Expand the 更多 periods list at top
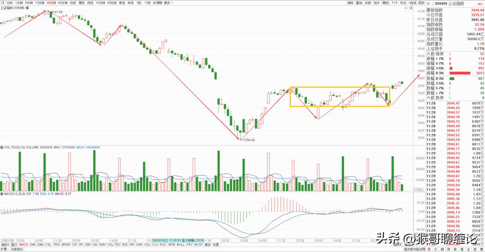Screen dimensions: 485x252 pyautogui.click(x=168, y=3)
